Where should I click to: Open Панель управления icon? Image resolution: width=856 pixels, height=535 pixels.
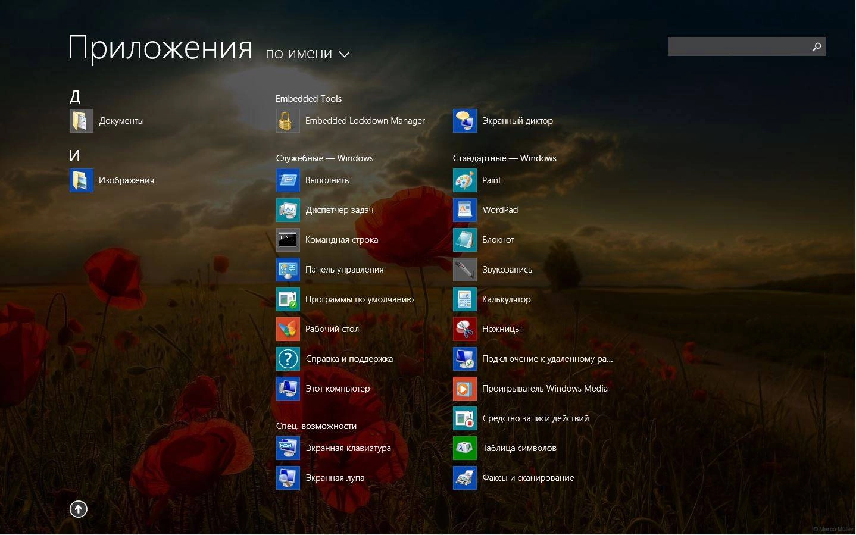288,270
